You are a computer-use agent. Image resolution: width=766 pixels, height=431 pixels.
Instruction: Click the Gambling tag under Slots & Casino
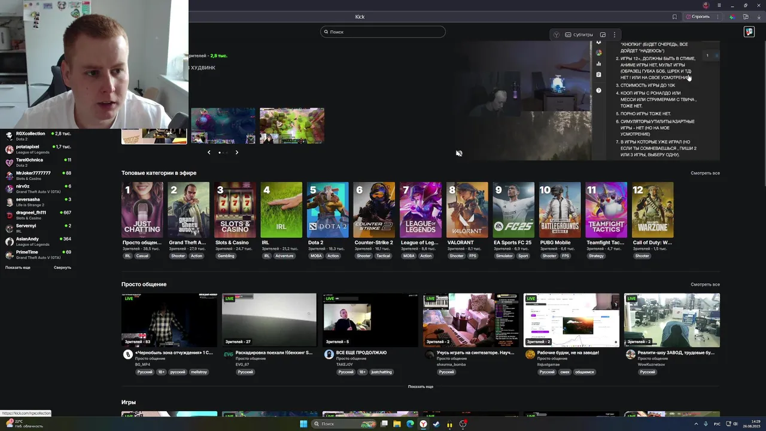pyautogui.click(x=226, y=256)
